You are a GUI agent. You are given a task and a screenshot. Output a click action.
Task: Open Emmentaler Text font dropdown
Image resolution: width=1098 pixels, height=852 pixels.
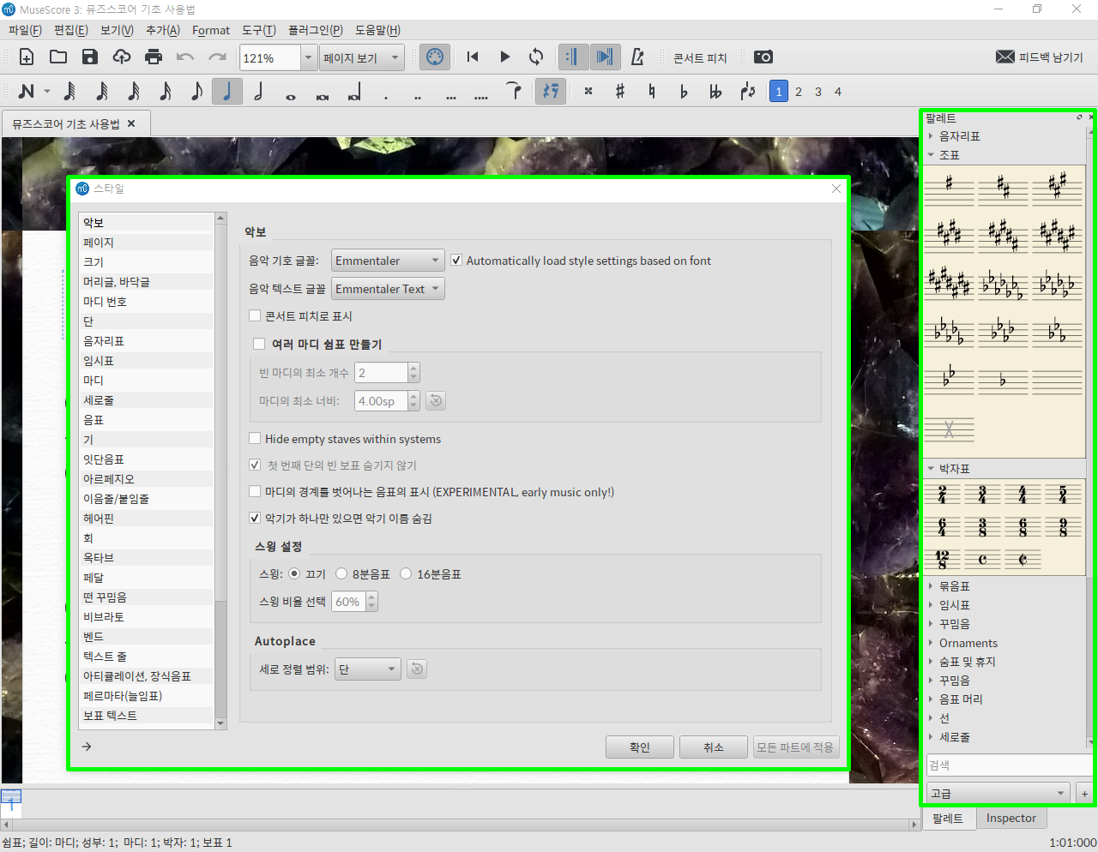(388, 289)
